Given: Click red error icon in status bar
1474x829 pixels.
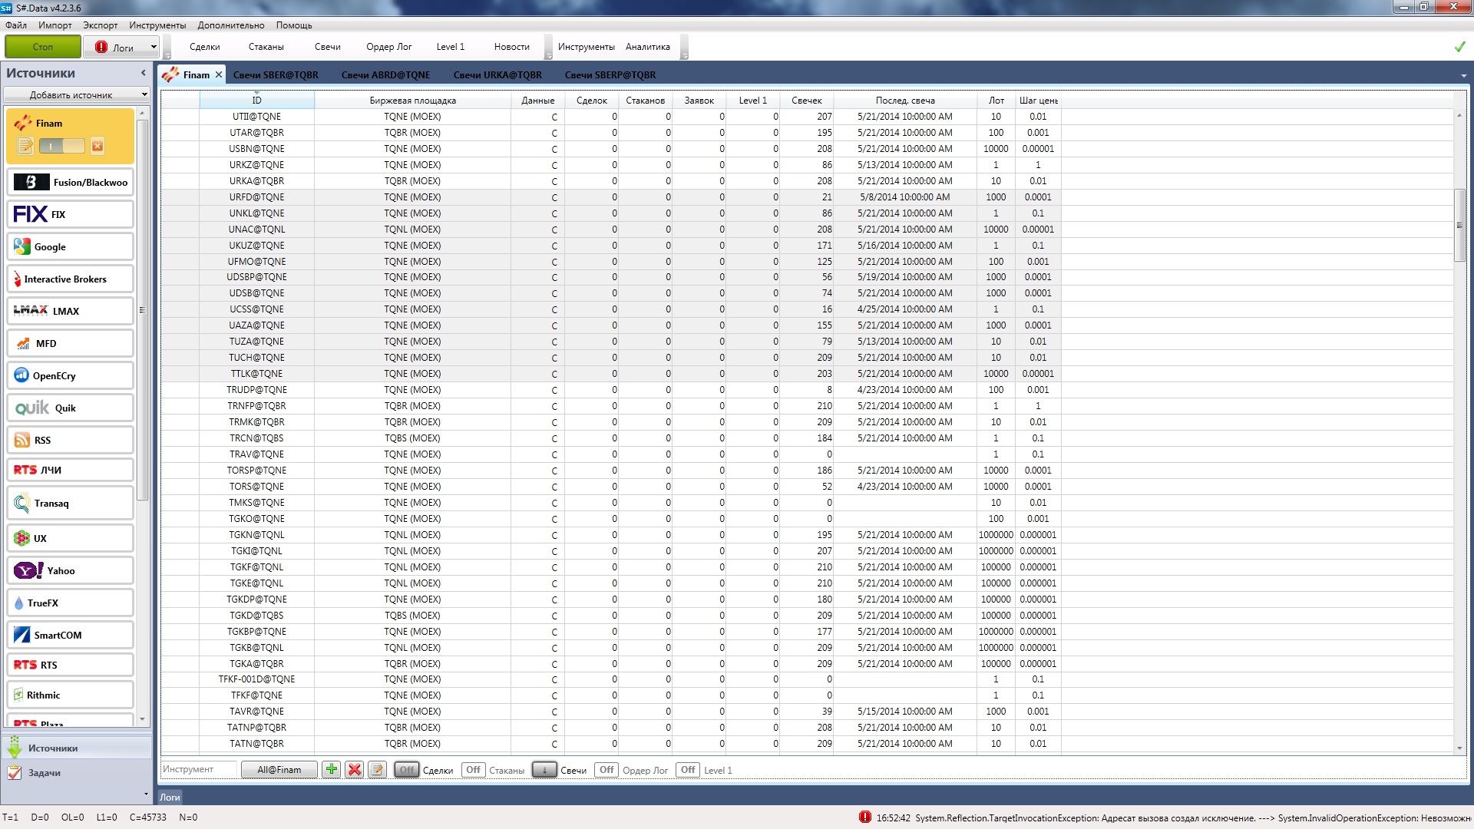Looking at the screenshot, I should point(865,817).
